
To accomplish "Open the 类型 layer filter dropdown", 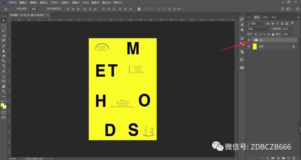I will pyautogui.click(x=255, y=24).
